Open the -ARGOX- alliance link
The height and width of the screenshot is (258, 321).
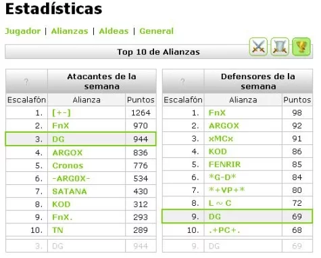pos(71,179)
